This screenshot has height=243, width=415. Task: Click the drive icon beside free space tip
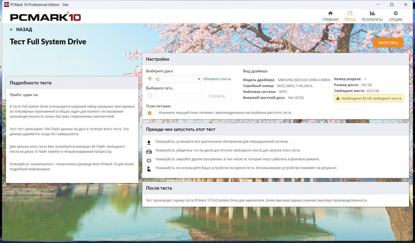[x=149, y=151]
